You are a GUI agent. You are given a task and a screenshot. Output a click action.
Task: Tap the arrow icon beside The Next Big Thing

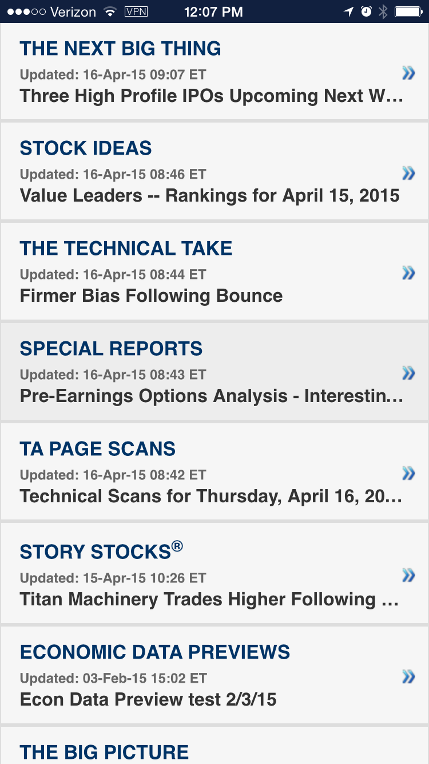tap(408, 73)
